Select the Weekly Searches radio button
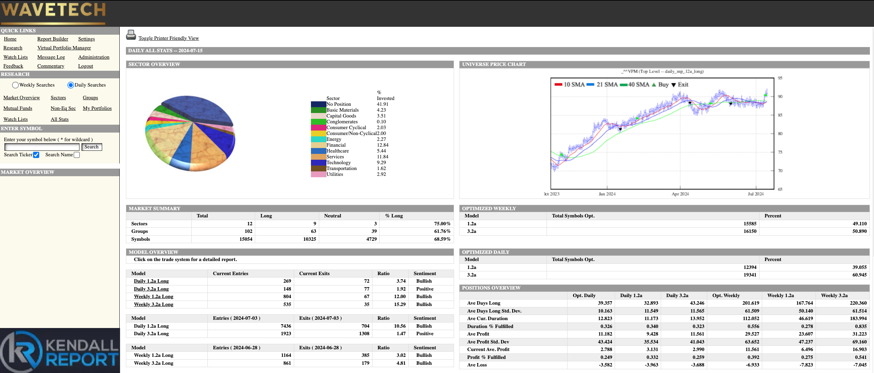Image resolution: width=874 pixels, height=373 pixels. pyautogui.click(x=15, y=85)
